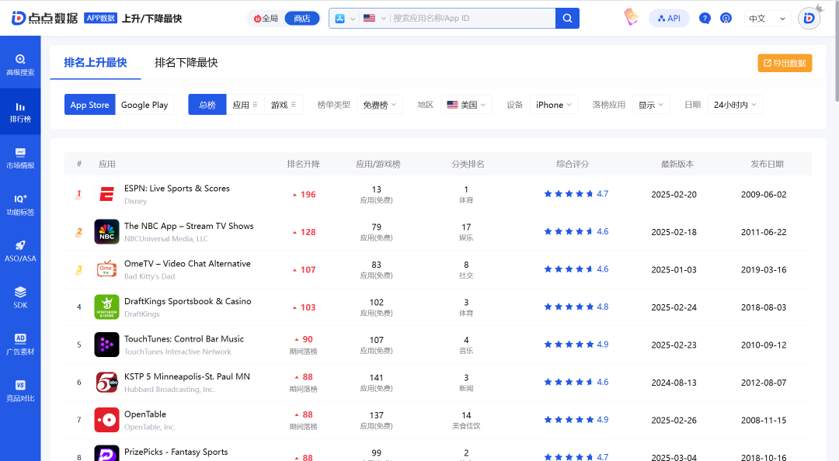The width and height of the screenshot is (839, 461).
Task: Open the ASO/ASA sidebar item
Action: [20, 251]
